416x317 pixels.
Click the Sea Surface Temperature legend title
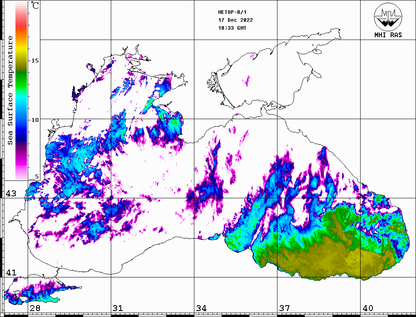click(x=10, y=90)
